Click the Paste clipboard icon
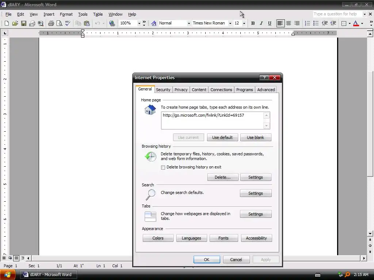 [87, 23]
